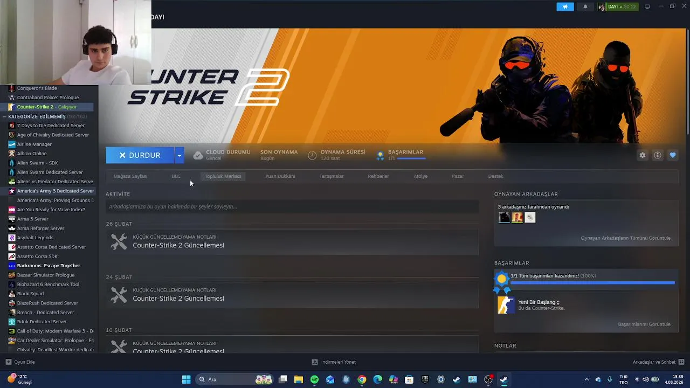Open Mağaza Sayfası tab
This screenshot has width=690, height=388.
tap(130, 176)
